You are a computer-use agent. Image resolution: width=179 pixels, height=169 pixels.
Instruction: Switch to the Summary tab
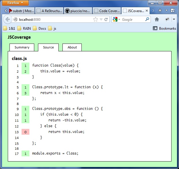(22, 47)
